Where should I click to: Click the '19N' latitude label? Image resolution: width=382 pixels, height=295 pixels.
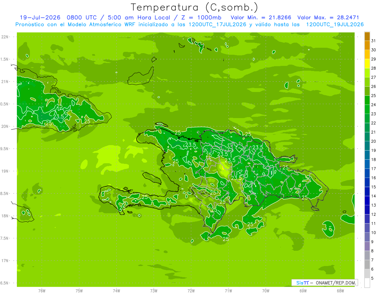5,171
